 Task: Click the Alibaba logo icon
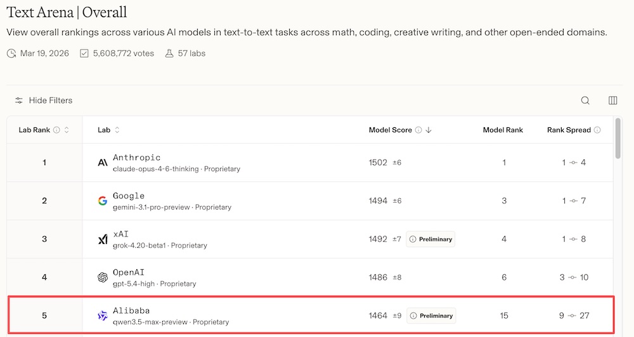coord(103,315)
